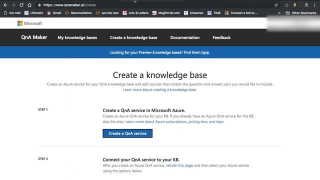
Task: Click the Create a QnA service button
Action: point(127,133)
